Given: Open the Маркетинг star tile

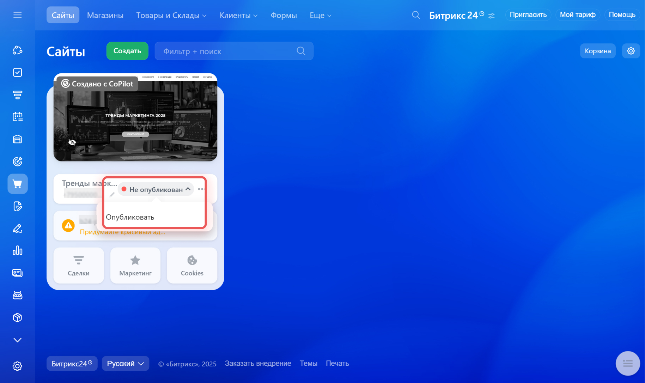Looking at the screenshot, I should [x=135, y=265].
